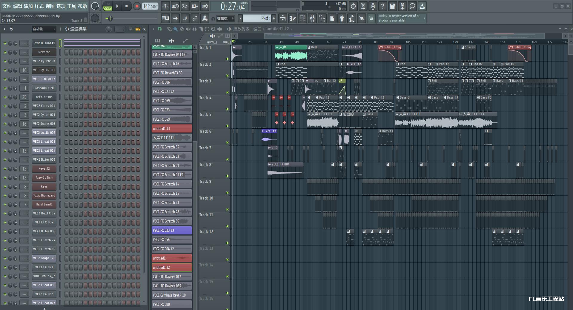Open the 文件 menu
The height and width of the screenshot is (310, 573).
[x=7, y=6]
